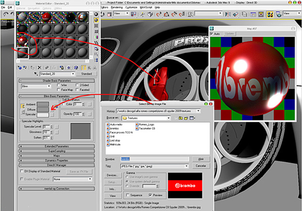Viewport: 302px width, 211px height.
Task: Open Curve Editor from main toolbar
Action: click(x=253, y=15)
